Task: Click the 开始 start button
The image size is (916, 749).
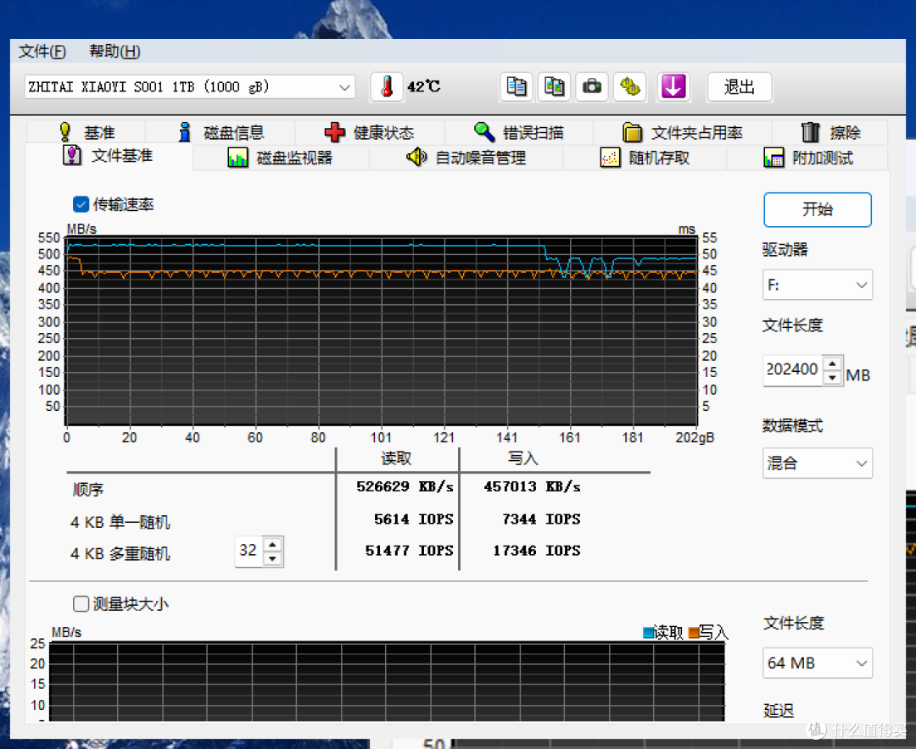Action: point(818,209)
